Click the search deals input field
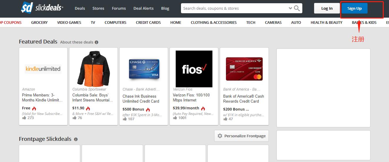389x162 pixels. (235, 8)
